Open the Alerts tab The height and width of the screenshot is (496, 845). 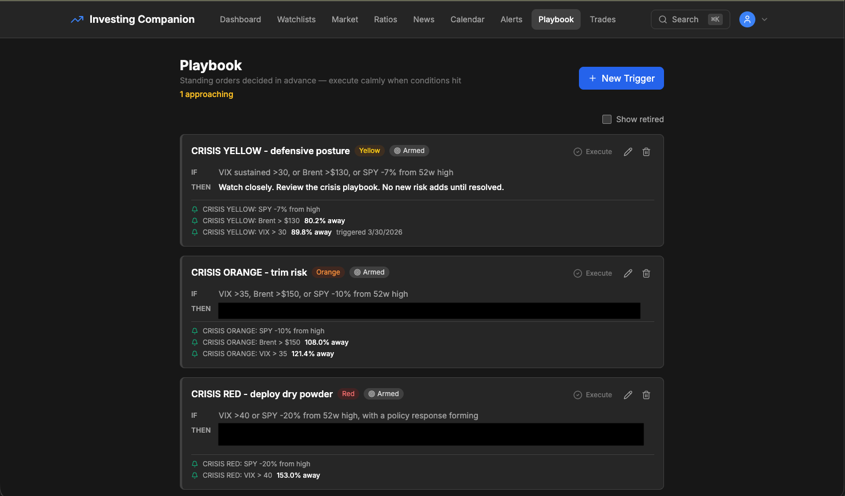(512, 19)
